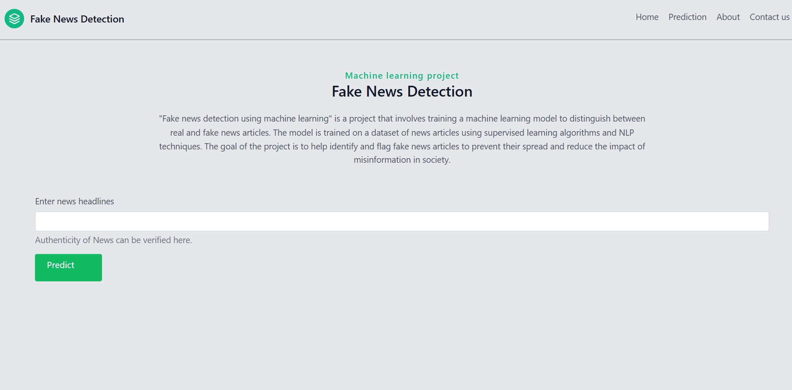Click the paragraph line ending 'misinformation in society'
Viewport: 792px width, 390px height.
click(402, 160)
